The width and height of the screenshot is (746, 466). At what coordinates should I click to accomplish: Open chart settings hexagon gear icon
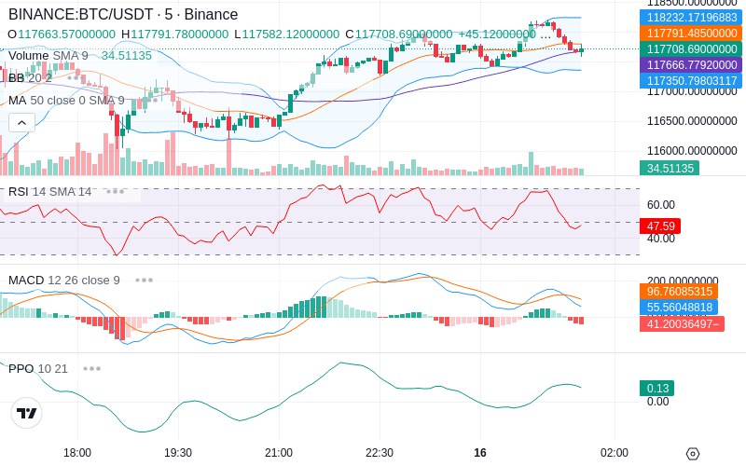coord(693,454)
